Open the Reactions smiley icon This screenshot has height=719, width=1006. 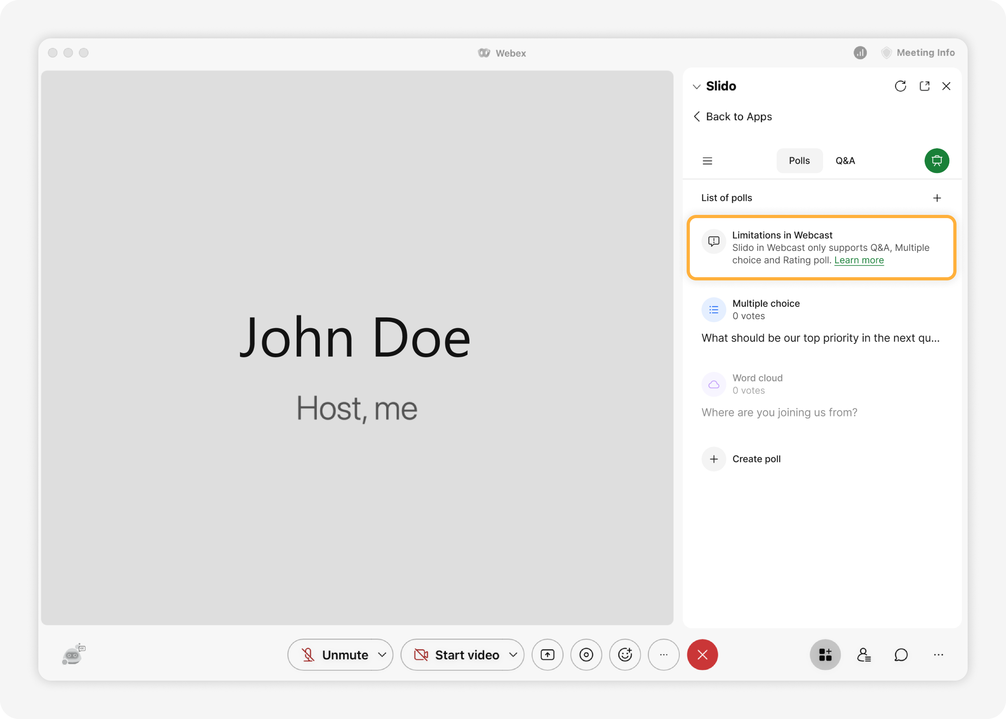625,655
